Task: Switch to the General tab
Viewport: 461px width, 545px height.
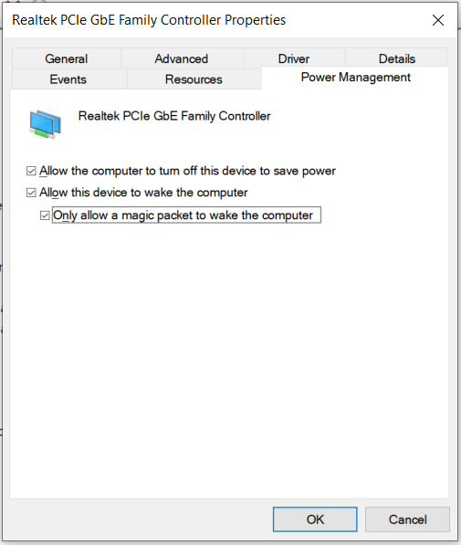Action: point(67,58)
